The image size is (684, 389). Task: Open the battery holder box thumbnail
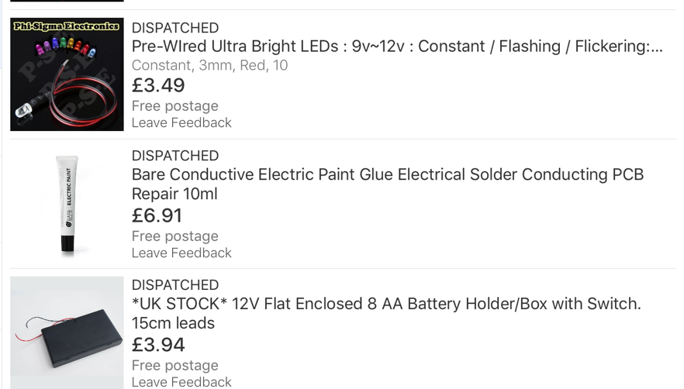[x=67, y=332]
